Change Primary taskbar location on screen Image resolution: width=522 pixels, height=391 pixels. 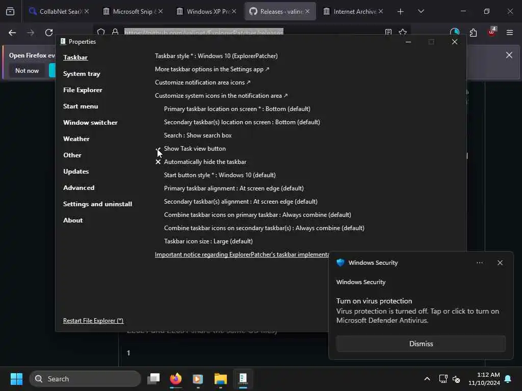click(x=237, y=109)
